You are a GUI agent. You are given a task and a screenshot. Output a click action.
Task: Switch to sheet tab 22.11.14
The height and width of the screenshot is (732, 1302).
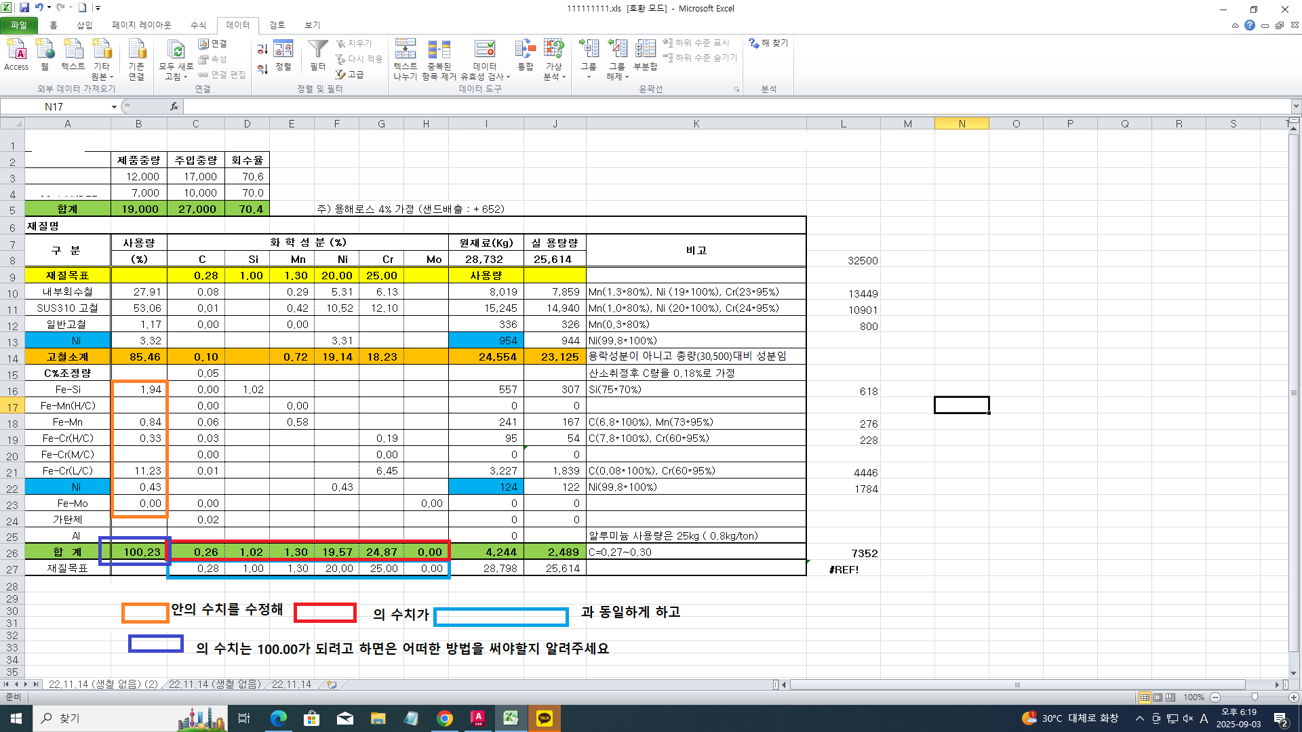click(x=292, y=685)
